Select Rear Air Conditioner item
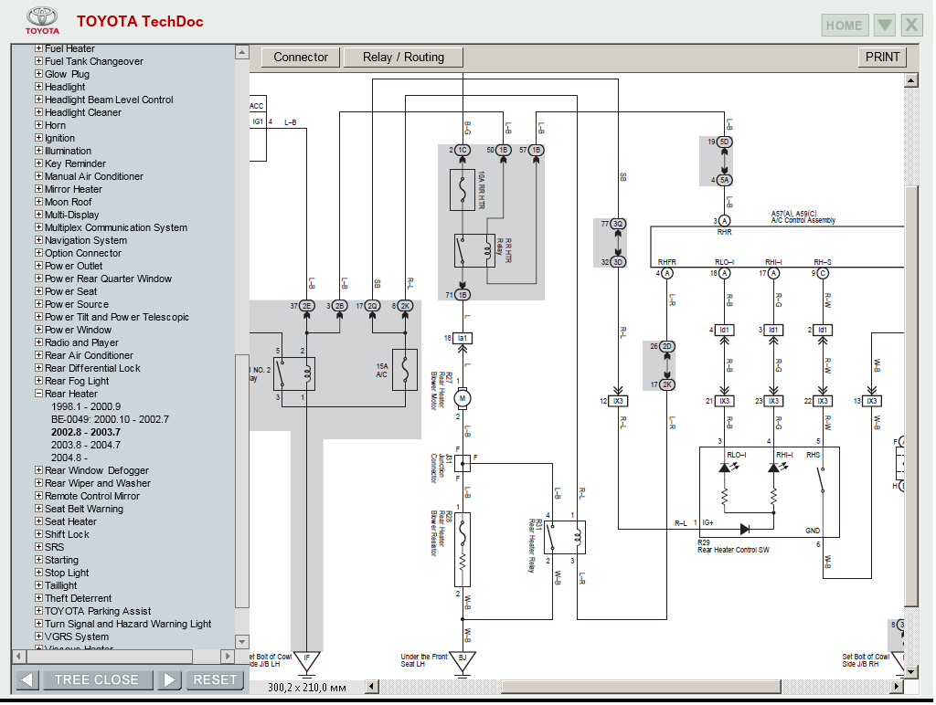Viewport: 936px width, 705px height. coord(89,355)
